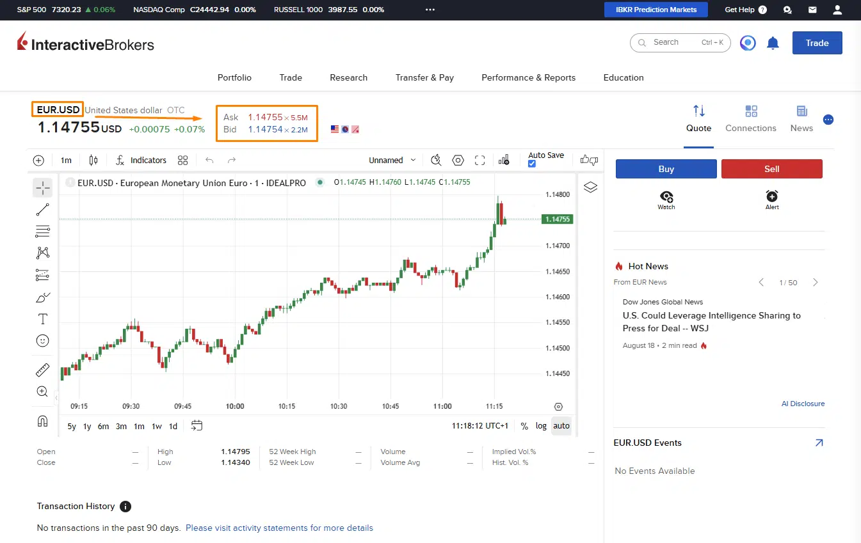This screenshot has width=861, height=543.
Task: Click the thumbs up/down feedback icon
Action: coord(589,160)
